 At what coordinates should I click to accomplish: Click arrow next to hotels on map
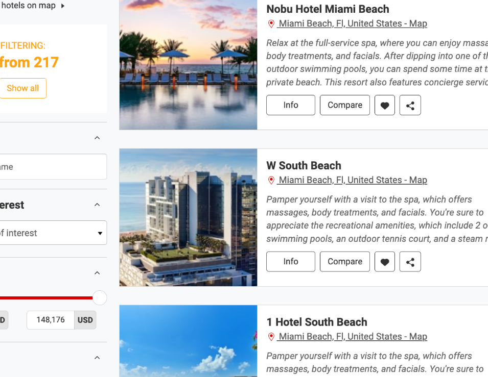(x=62, y=6)
